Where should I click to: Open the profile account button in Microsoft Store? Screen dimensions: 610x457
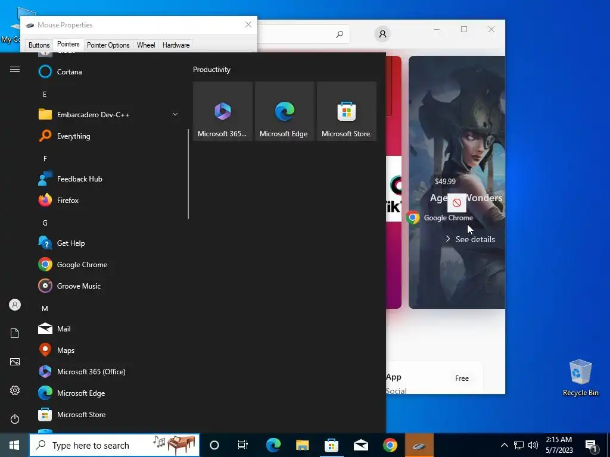(382, 34)
